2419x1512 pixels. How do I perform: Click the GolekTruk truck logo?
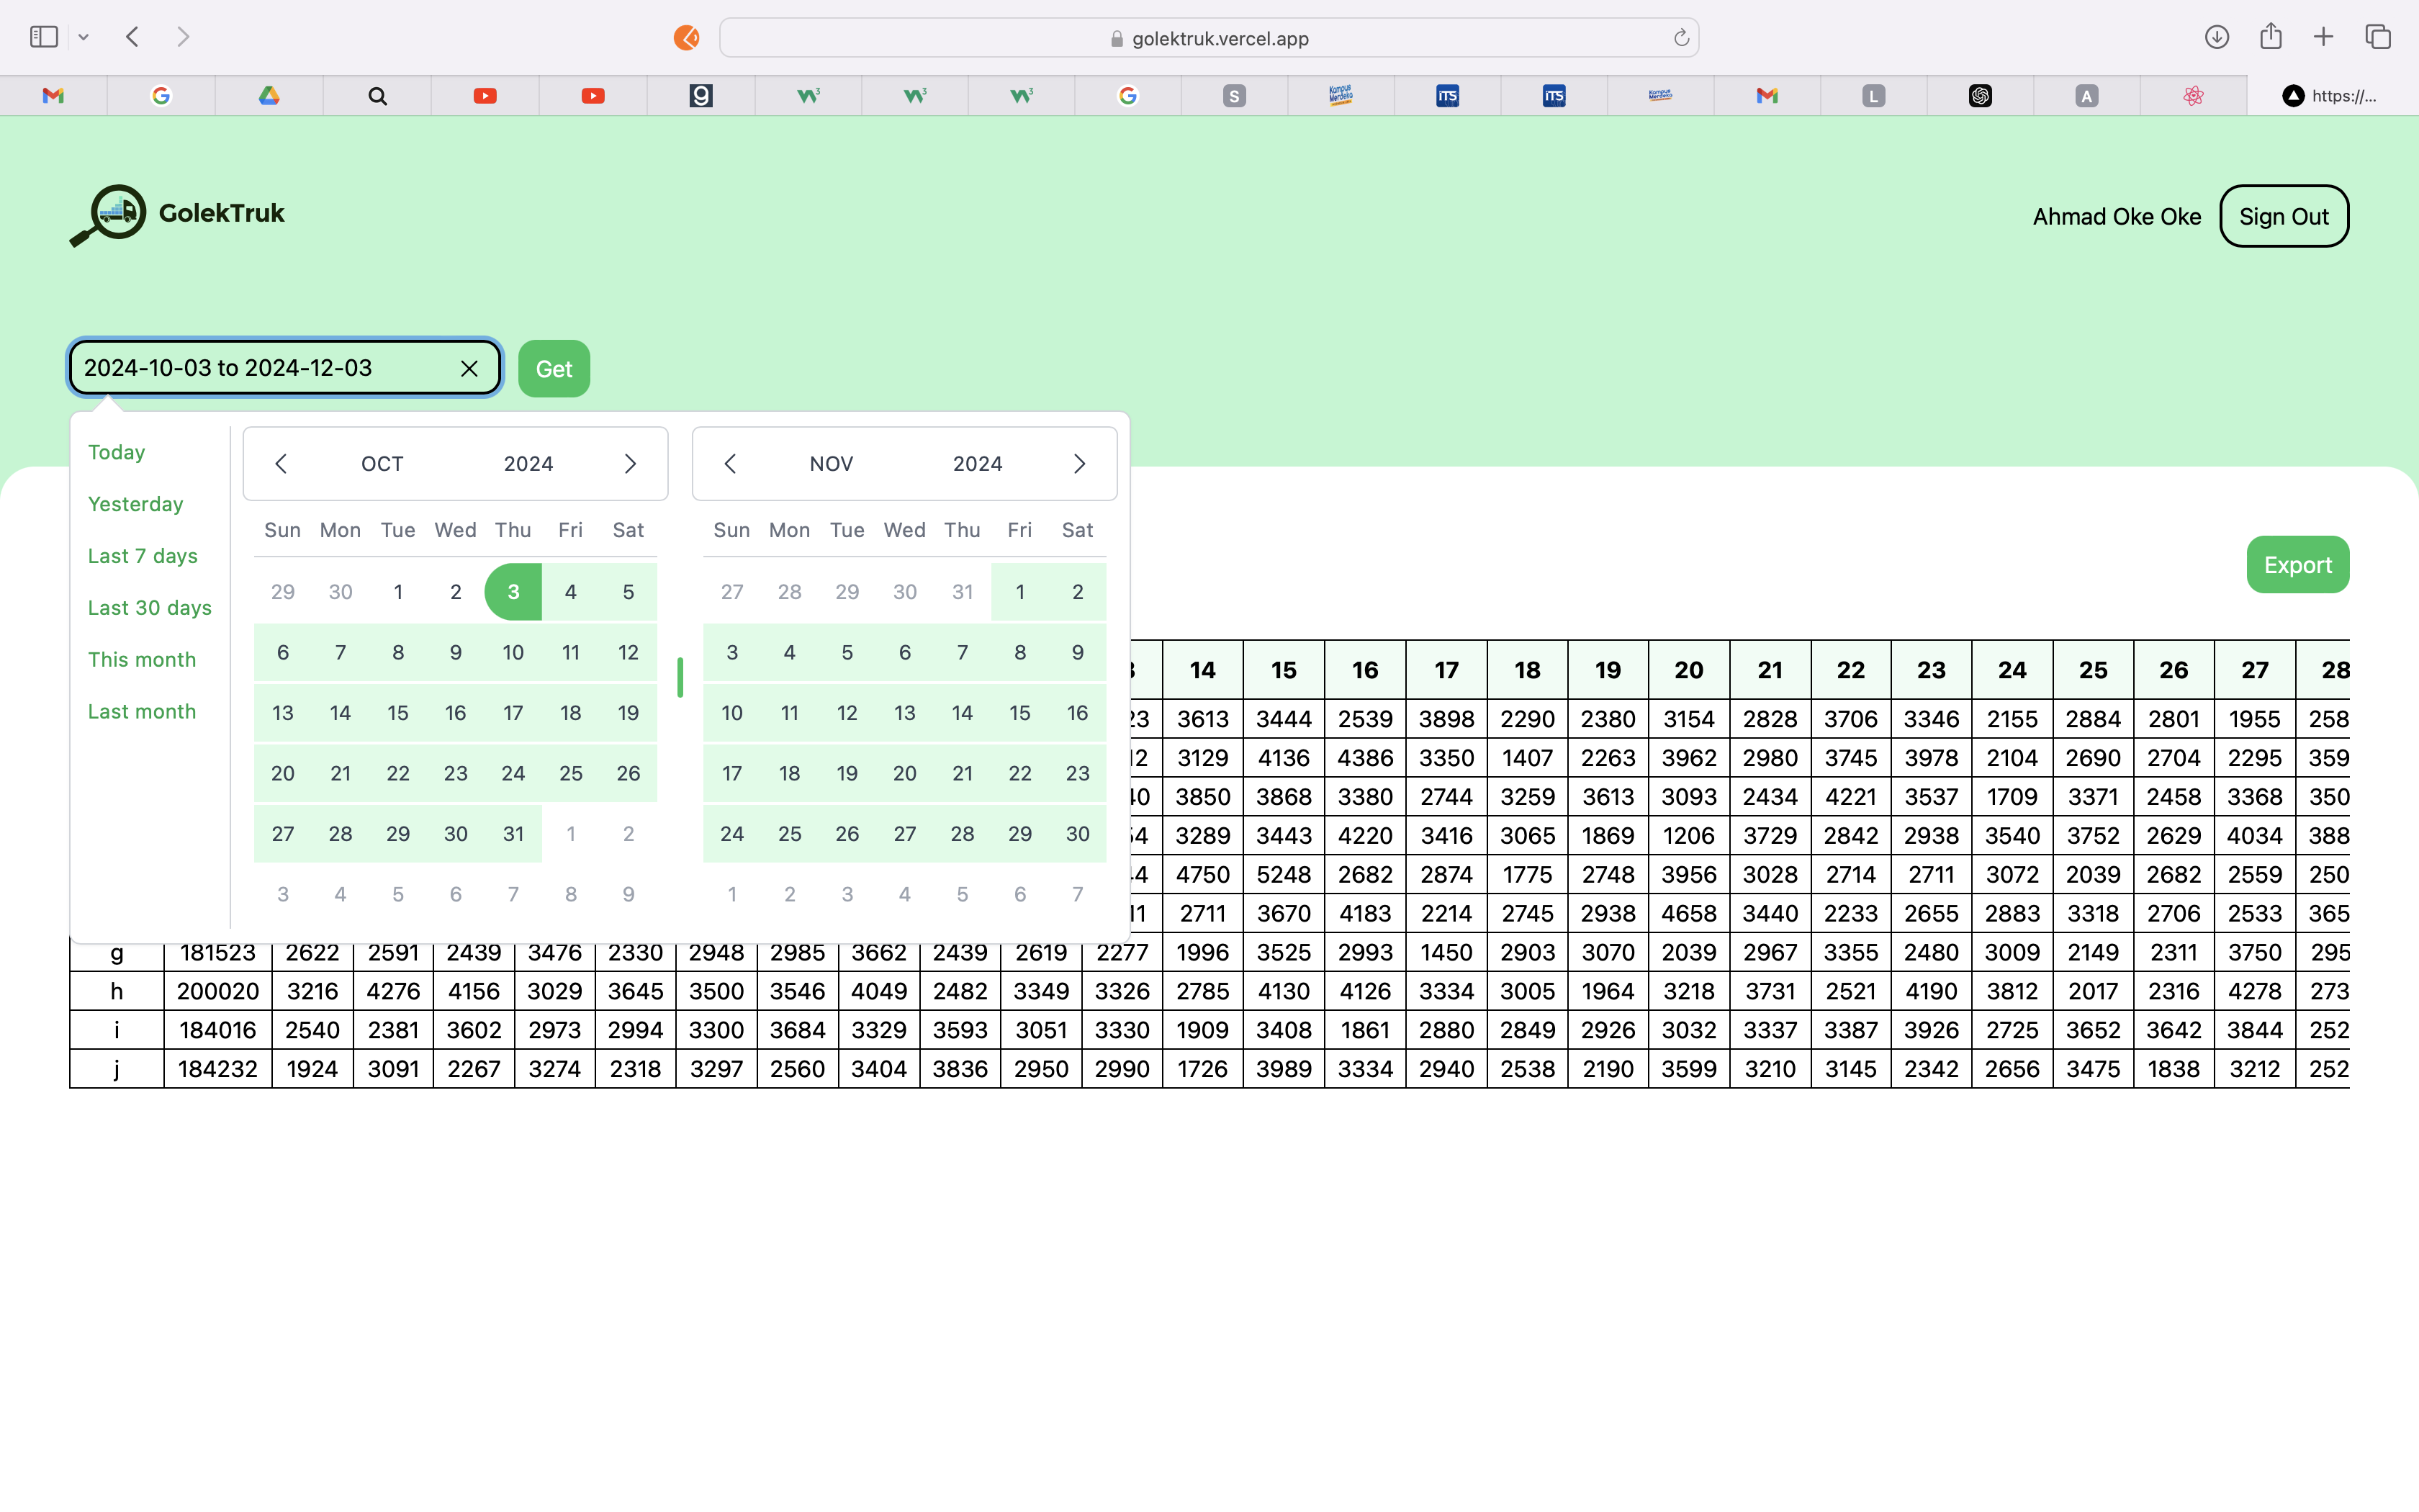pyautogui.click(x=109, y=214)
